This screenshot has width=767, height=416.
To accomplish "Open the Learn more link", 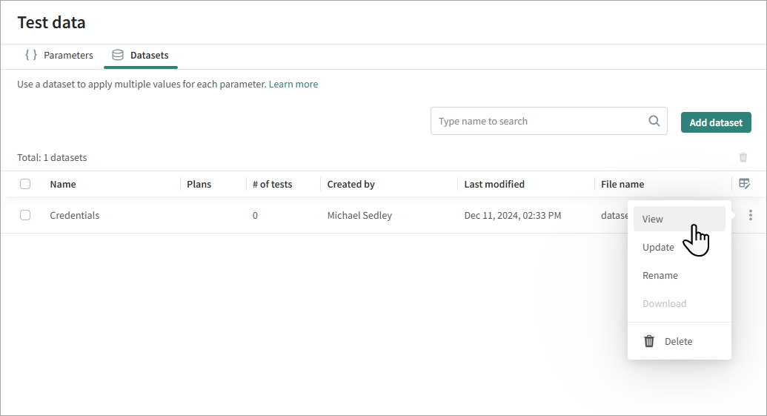I will click(x=293, y=85).
